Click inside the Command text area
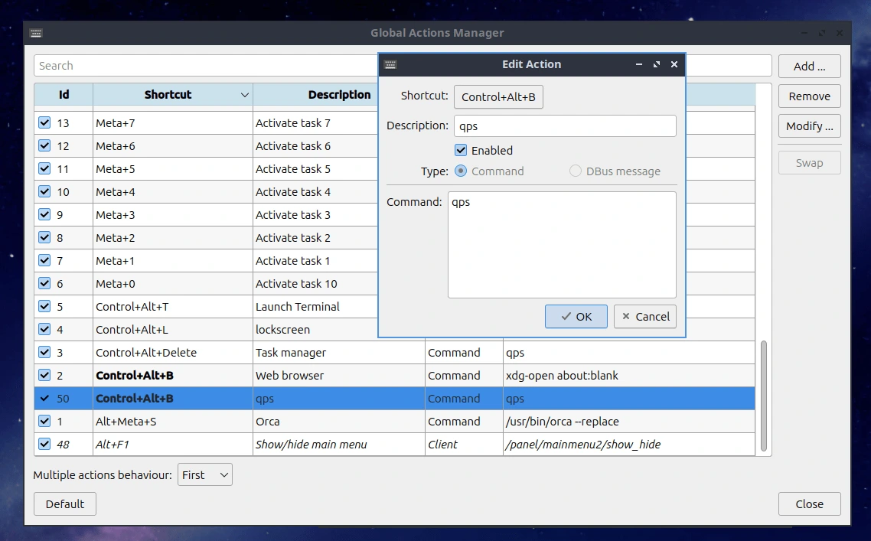 (562, 245)
